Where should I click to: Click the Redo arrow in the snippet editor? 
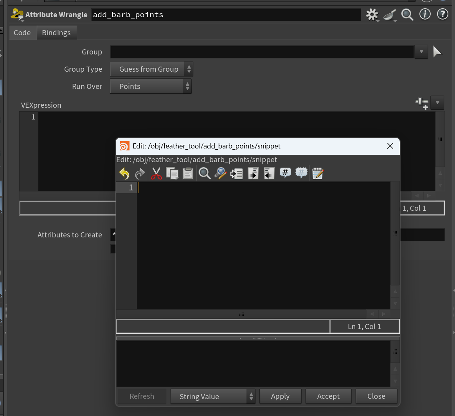tap(140, 174)
